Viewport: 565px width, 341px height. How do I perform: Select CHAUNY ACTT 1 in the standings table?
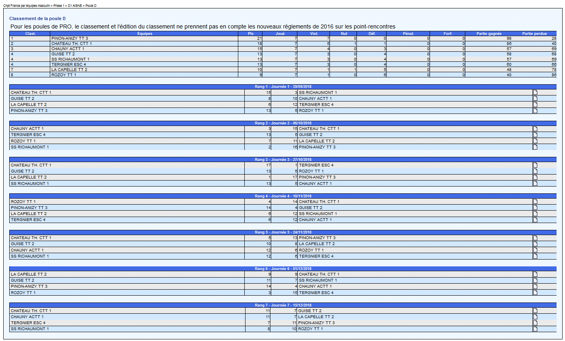[x=68, y=49]
